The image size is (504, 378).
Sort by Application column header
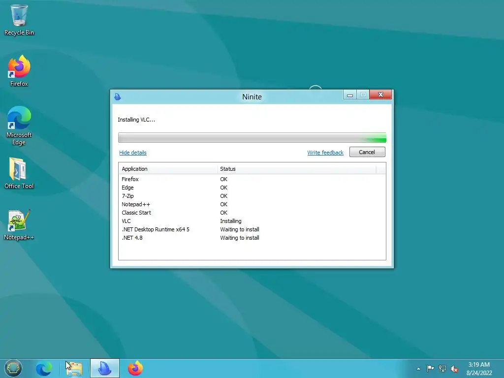pyautogui.click(x=168, y=169)
